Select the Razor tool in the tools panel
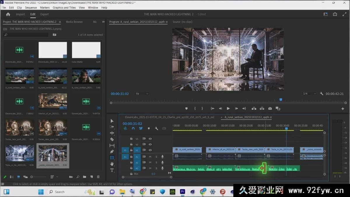Image resolution: width=350 pixels, height=197 pixels. (112, 139)
